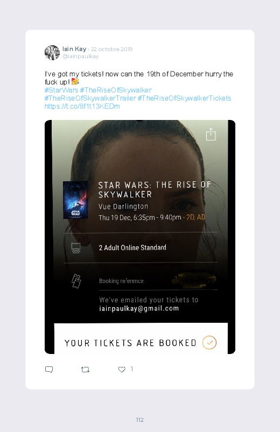
Task: Click the iainpaulkay@gmail.com email address
Action: coord(139,308)
